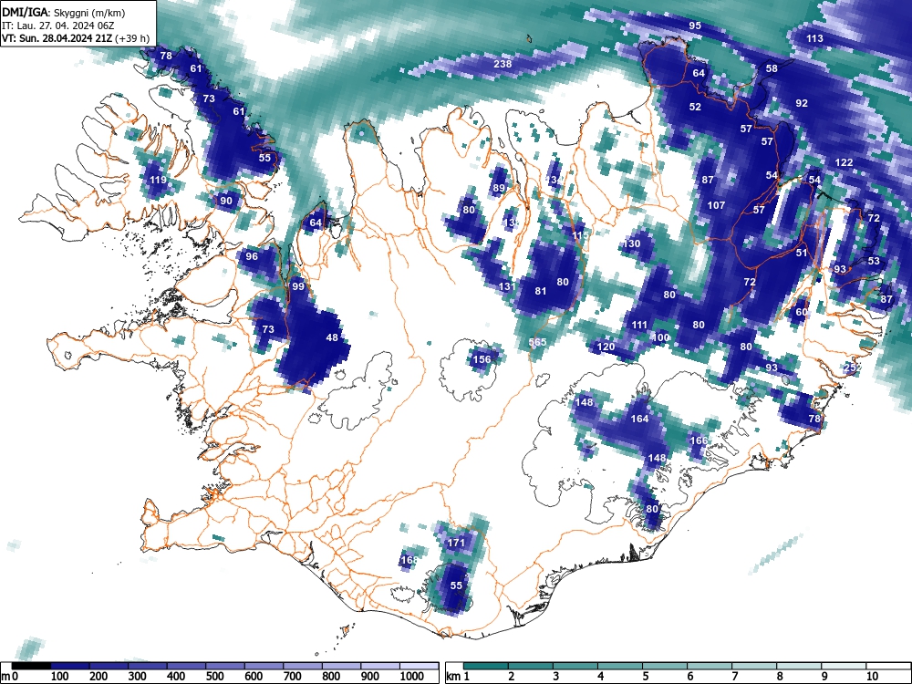Click the visibility value 252 near the east coast

(852, 368)
